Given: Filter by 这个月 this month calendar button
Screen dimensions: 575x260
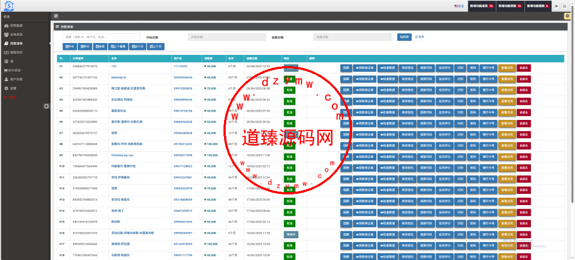Looking at the screenshot, I should tap(138, 47).
